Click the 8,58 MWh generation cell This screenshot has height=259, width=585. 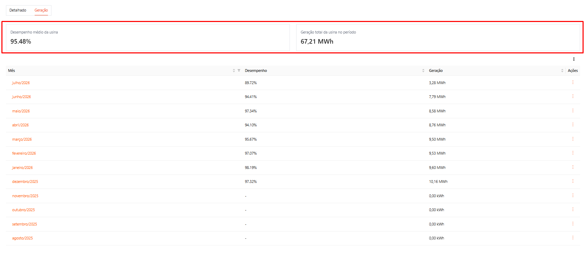click(x=437, y=111)
